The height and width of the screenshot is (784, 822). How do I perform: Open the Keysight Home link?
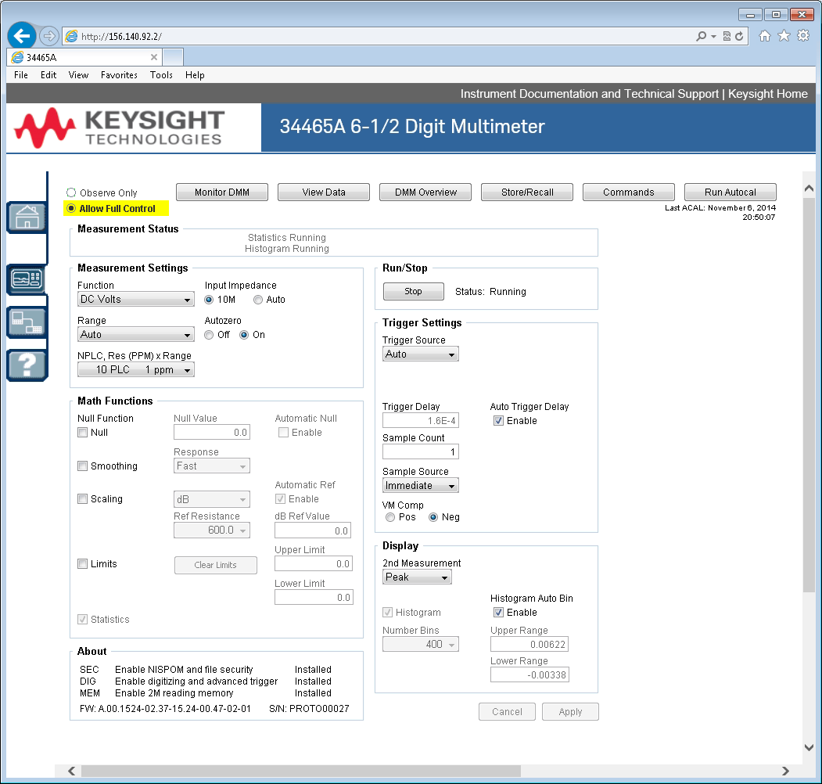point(767,94)
